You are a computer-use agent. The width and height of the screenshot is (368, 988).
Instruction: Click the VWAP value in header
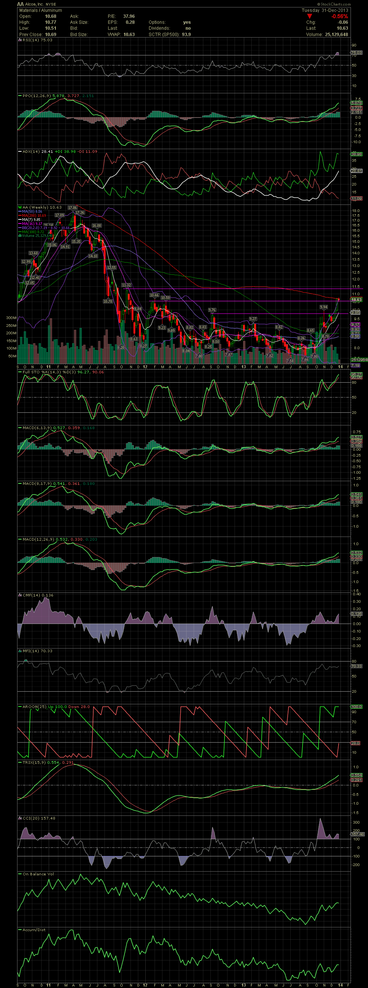pyautogui.click(x=129, y=35)
